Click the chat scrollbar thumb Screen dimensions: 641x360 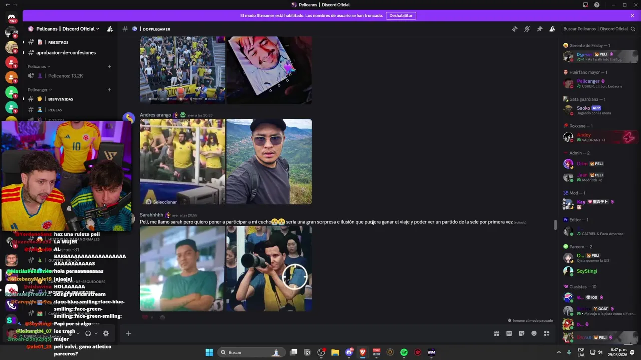[555, 225]
